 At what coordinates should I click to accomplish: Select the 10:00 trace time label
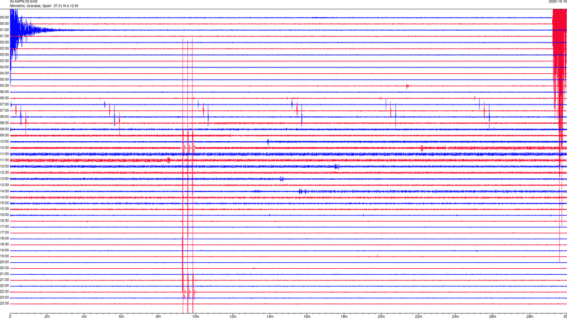[5, 141]
